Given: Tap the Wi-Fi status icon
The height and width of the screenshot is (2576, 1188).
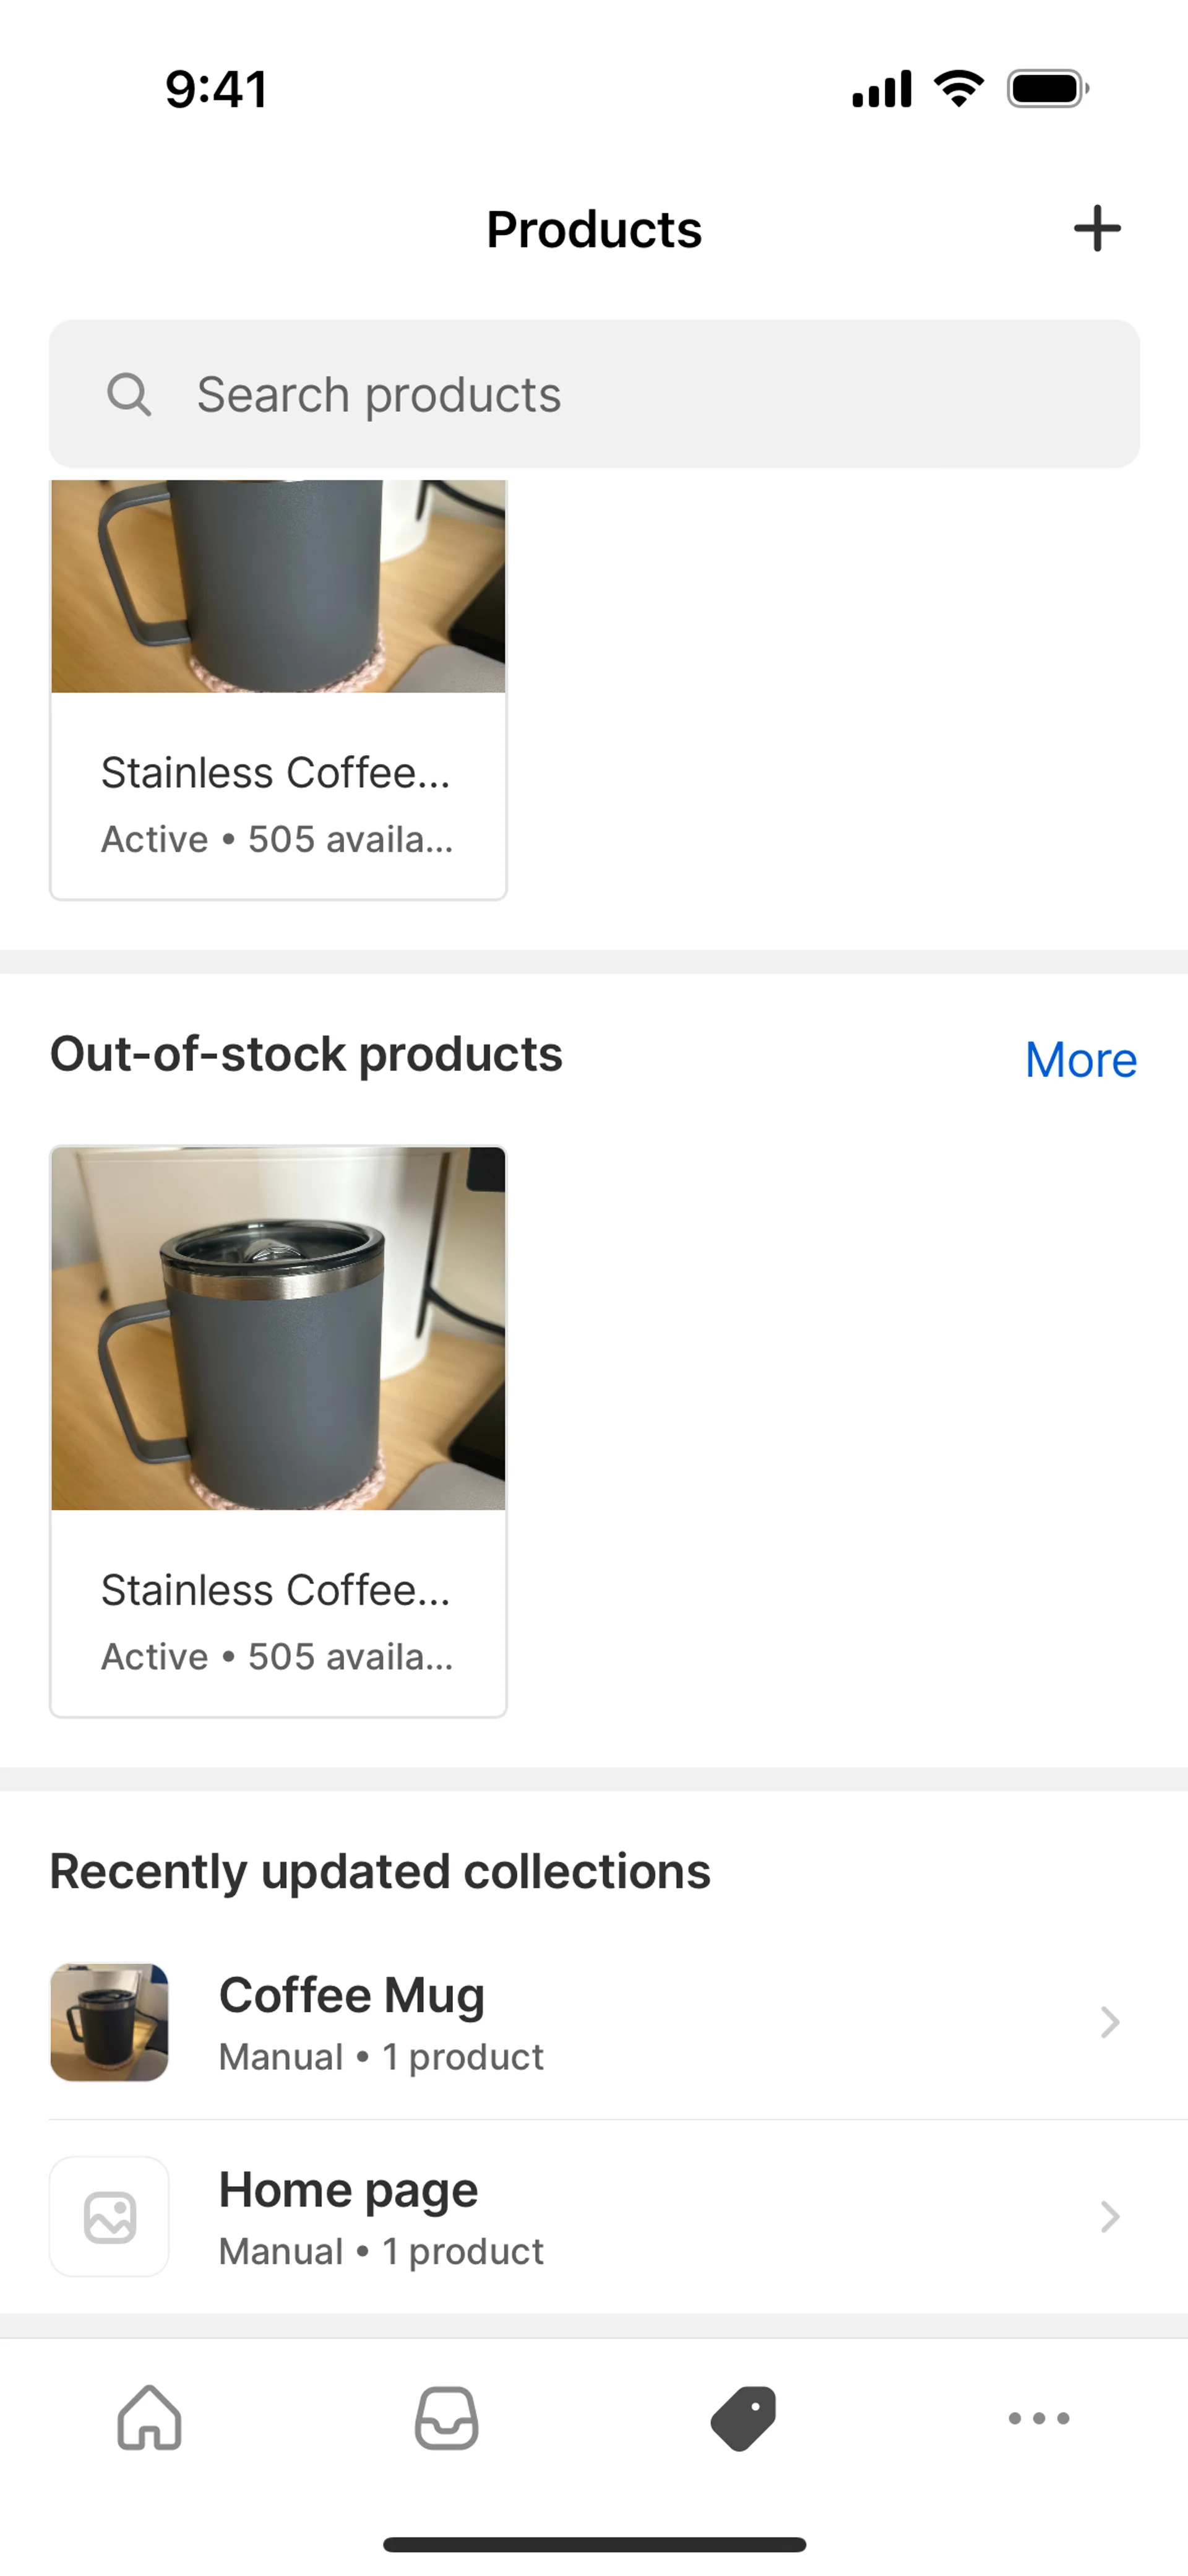Looking at the screenshot, I should pyautogui.click(x=958, y=89).
